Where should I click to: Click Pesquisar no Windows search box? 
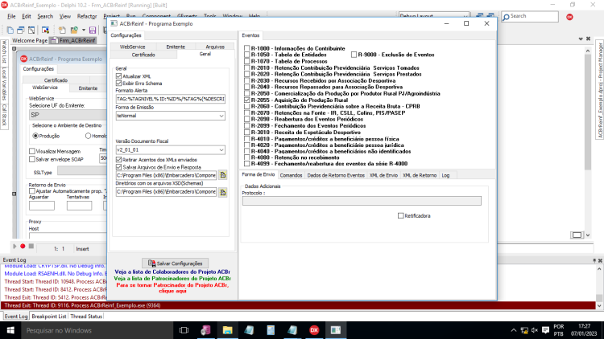[97, 330]
